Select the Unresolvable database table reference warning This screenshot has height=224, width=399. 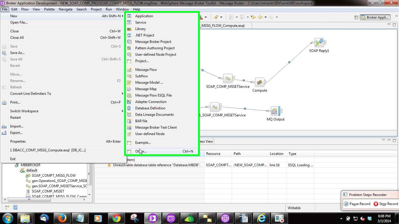coord(157,165)
